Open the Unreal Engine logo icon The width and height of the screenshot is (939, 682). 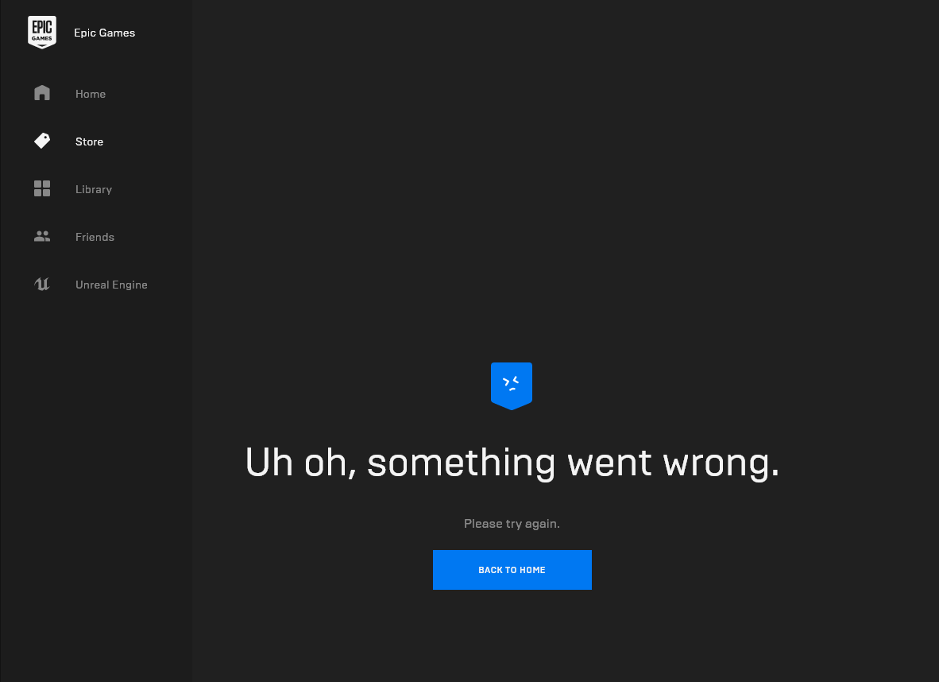pyautogui.click(x=42, y=284)
